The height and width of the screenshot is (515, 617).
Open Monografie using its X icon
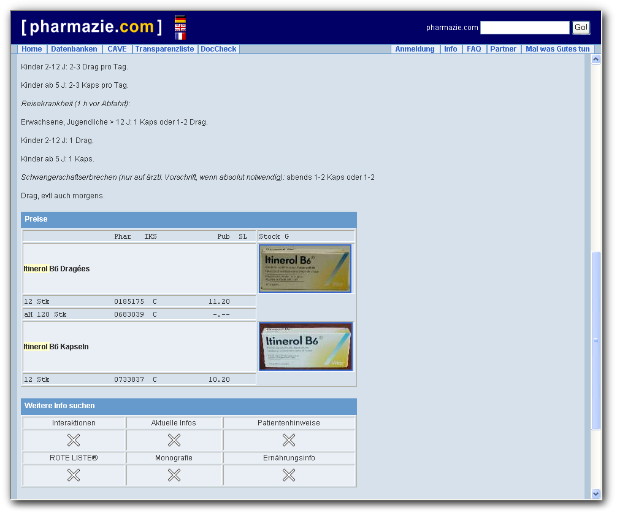click(x=174, y=475)
